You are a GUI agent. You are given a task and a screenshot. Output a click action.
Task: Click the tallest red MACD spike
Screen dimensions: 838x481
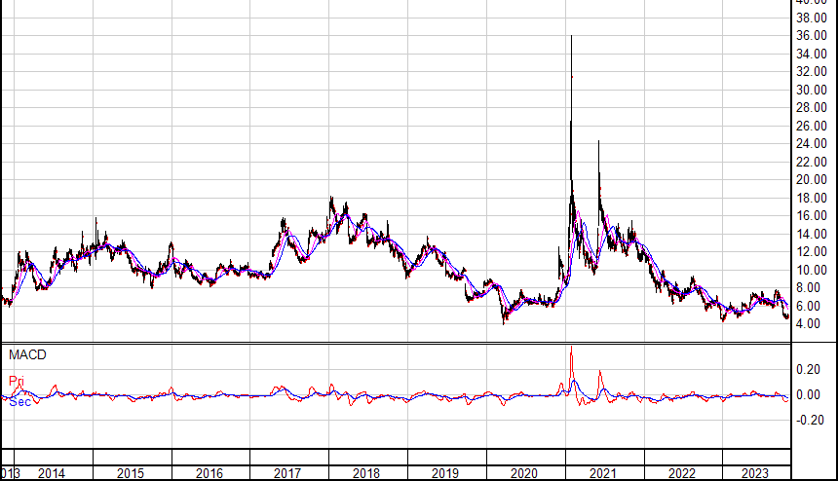click(x=571, y=351)
